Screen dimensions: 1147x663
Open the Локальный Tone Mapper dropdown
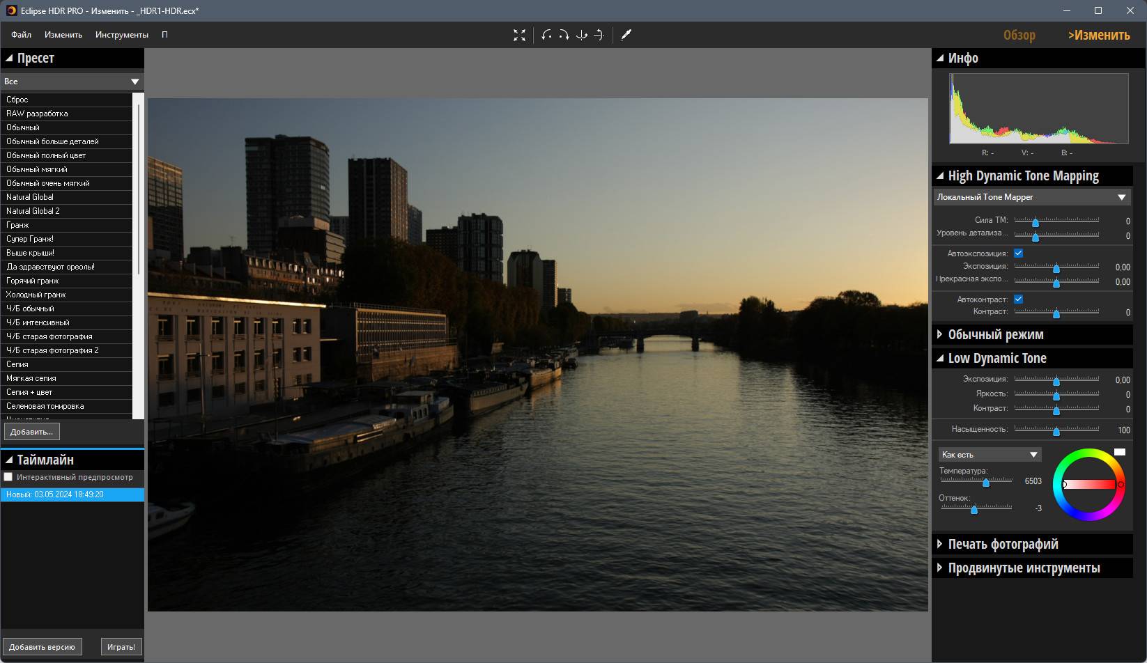[x=1032, y=197]
